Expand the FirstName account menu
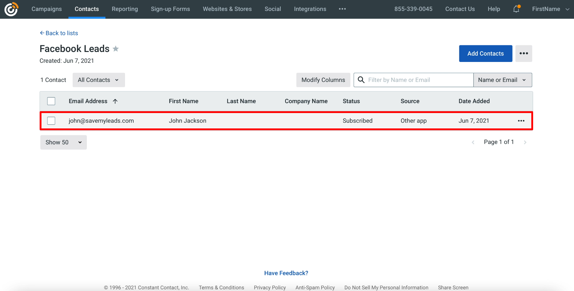 point(551,9)
